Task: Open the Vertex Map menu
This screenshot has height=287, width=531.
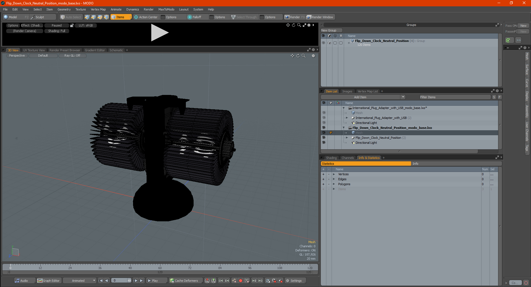Action: click(98, 9)
